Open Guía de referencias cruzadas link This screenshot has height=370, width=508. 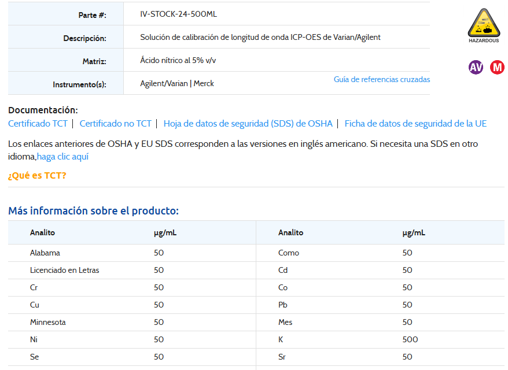pos(381,79)
